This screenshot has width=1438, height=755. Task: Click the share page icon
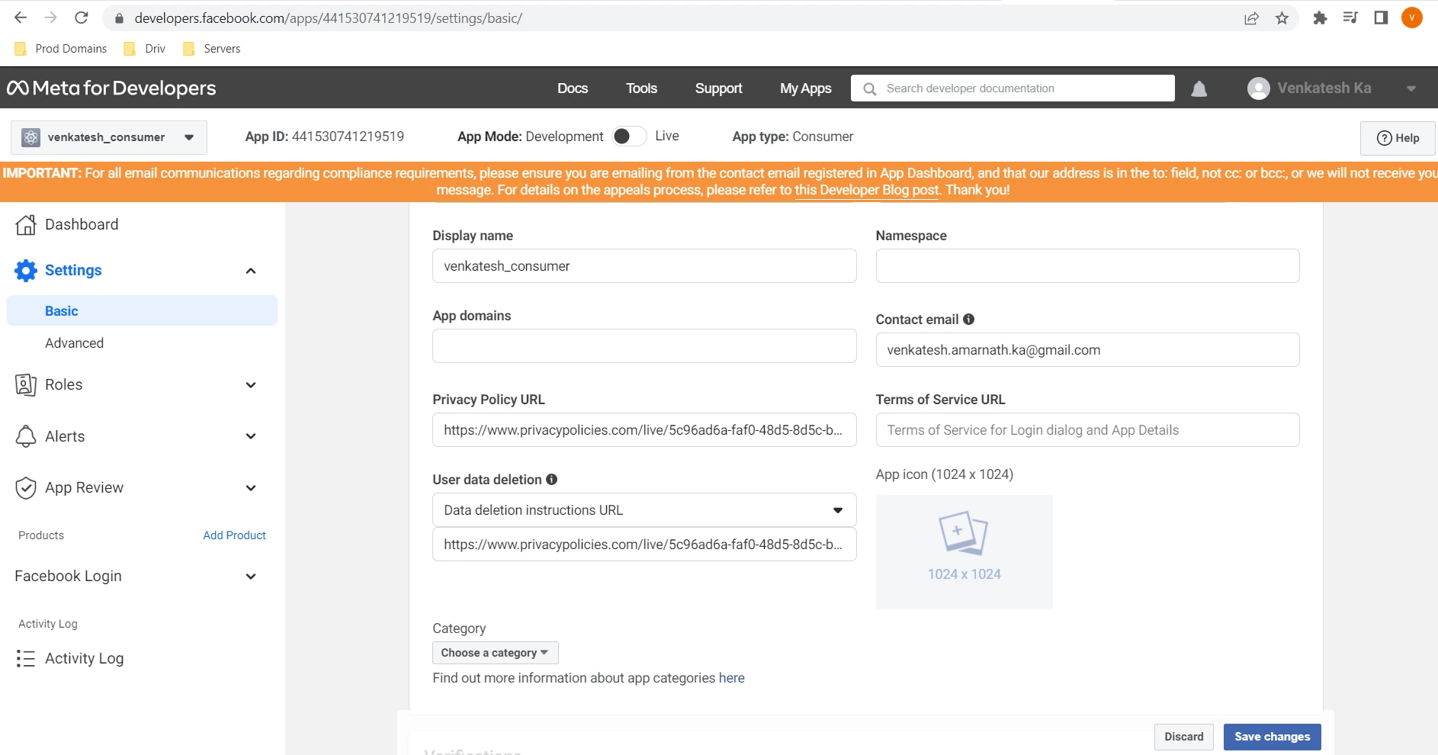pos(1251,18)
